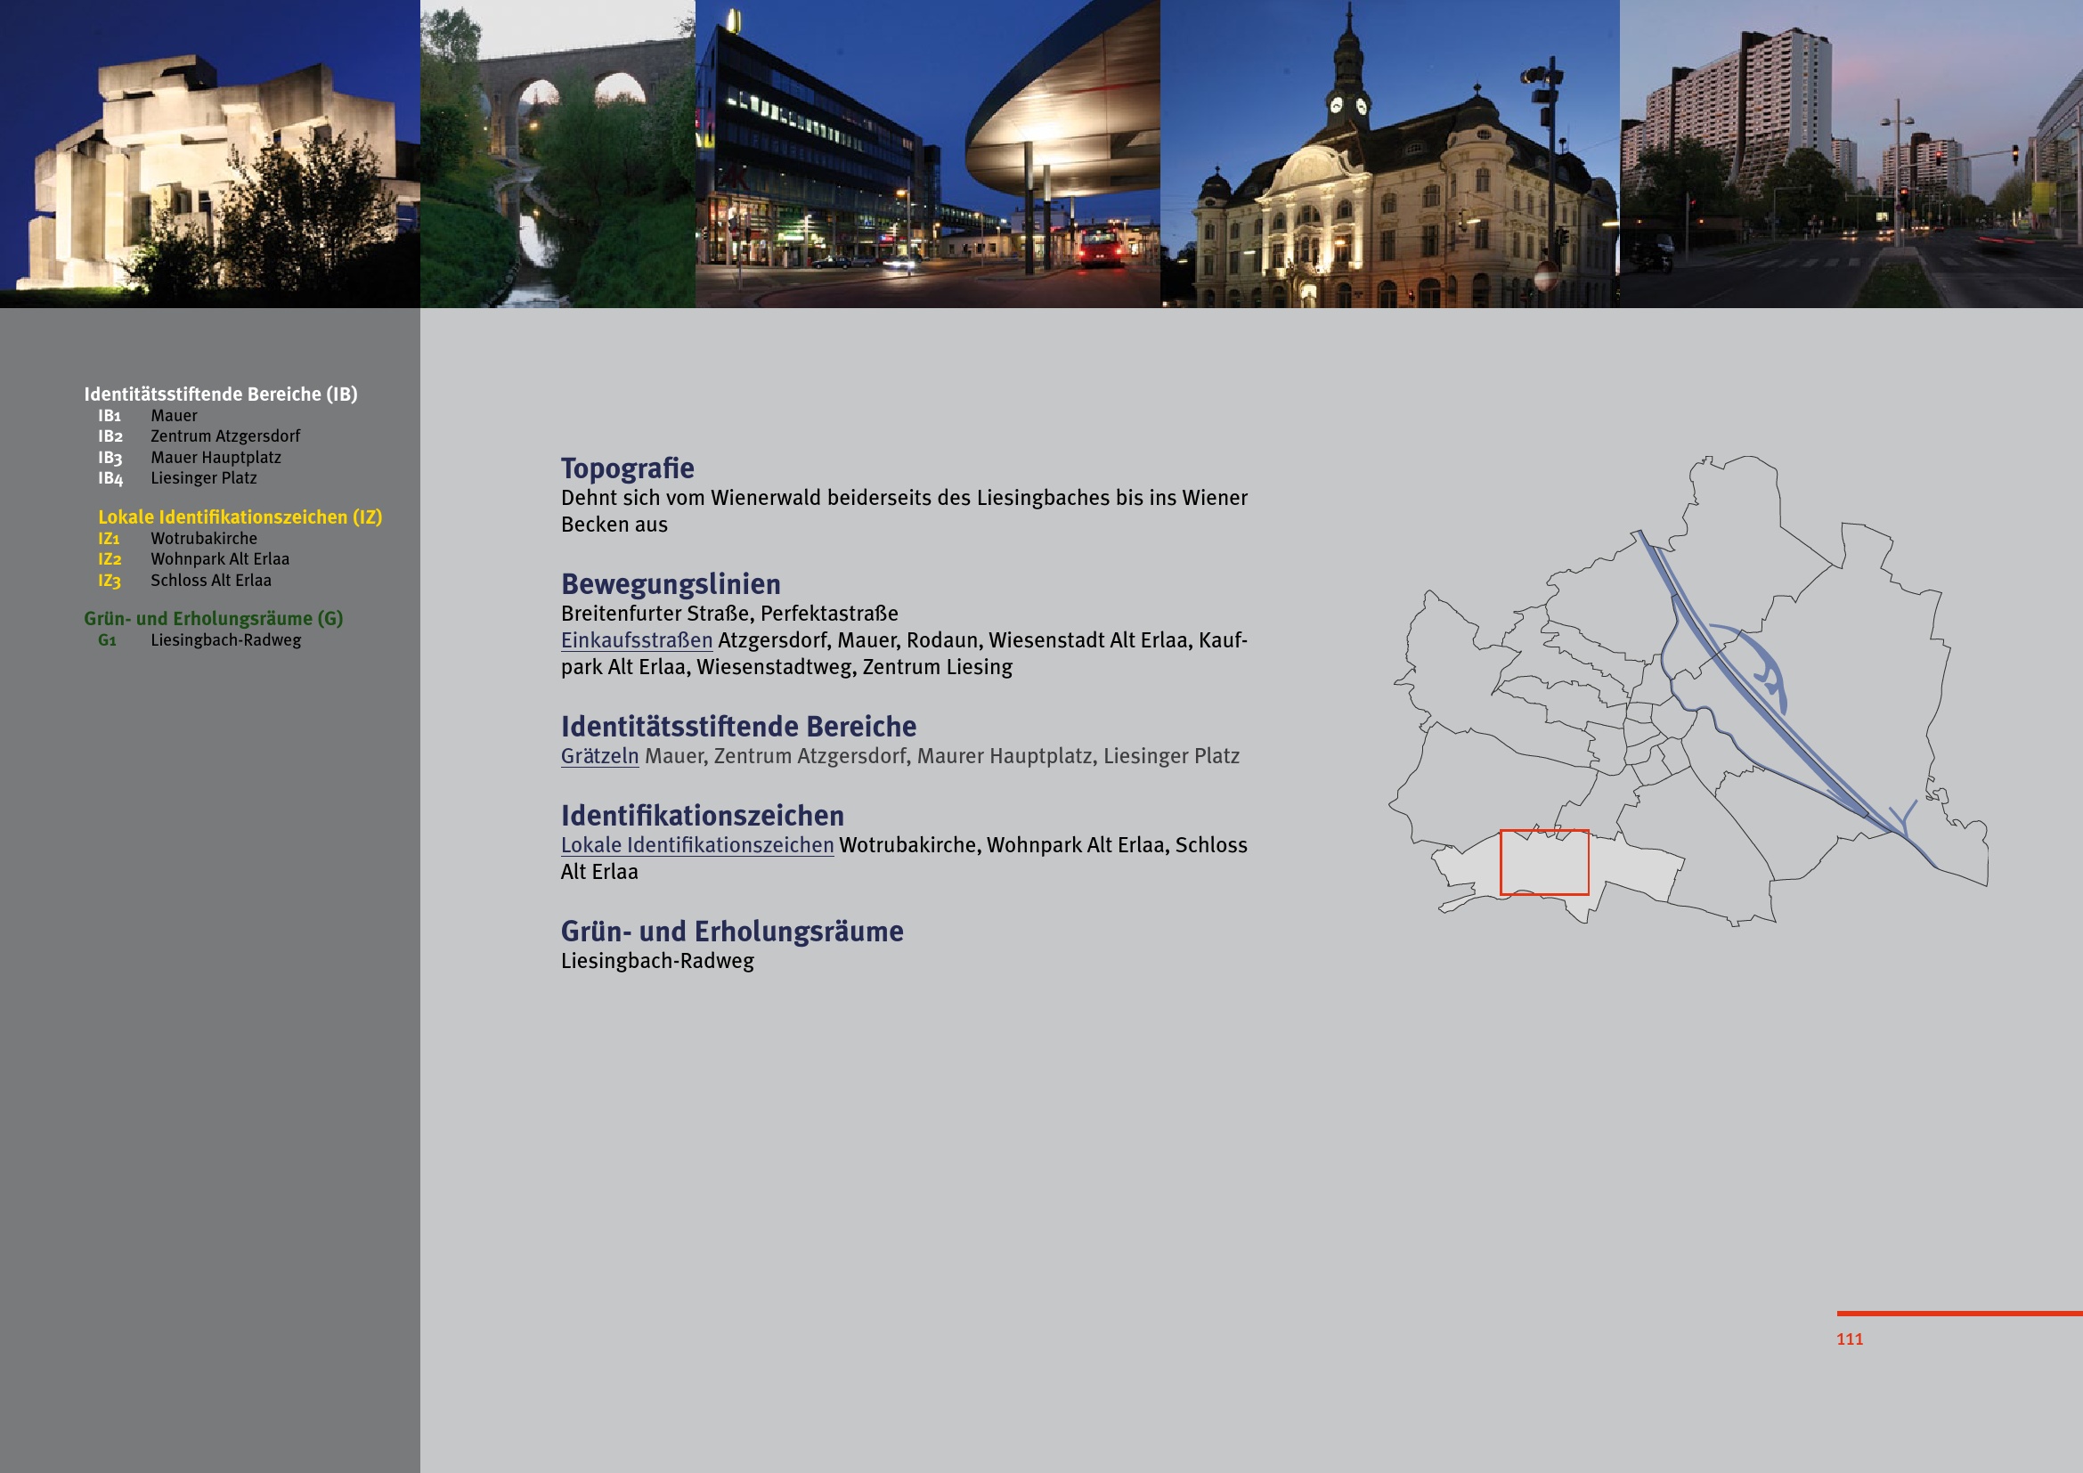Click the red rectangle on Vienna map
Image resolution: width=2083 pixels, height=1473 pixels.
coord(1544,863)
